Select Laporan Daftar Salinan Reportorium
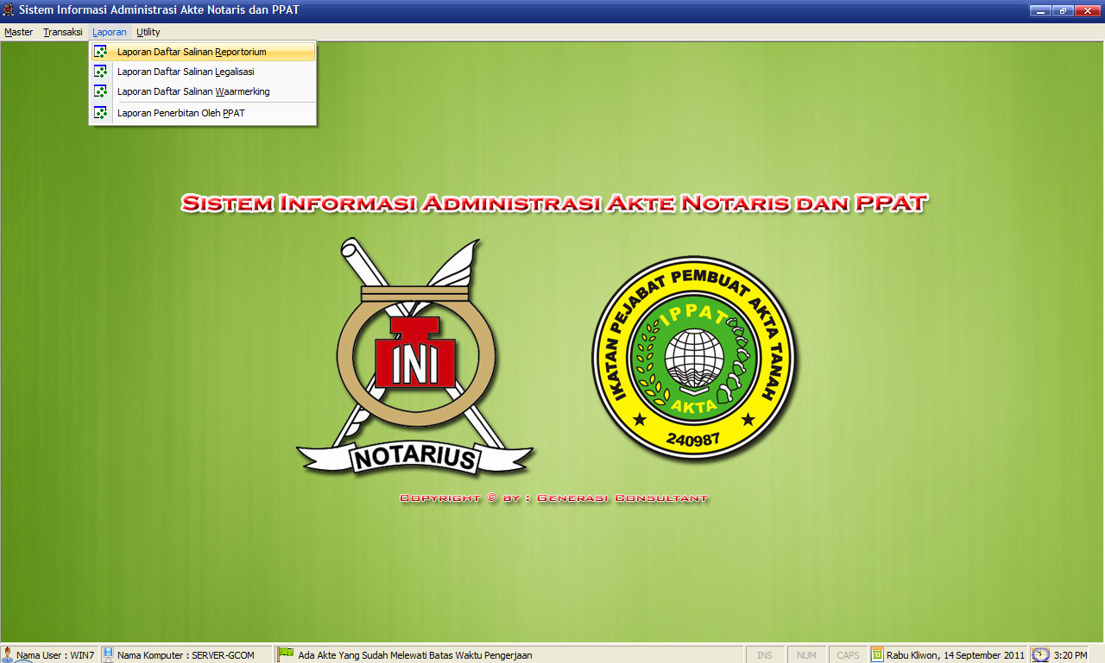 (x=192, y=52)
